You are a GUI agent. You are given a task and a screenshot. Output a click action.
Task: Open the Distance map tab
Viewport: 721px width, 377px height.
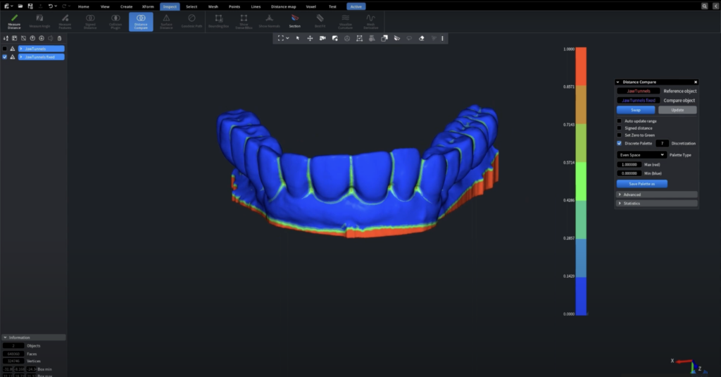(283, 6)
